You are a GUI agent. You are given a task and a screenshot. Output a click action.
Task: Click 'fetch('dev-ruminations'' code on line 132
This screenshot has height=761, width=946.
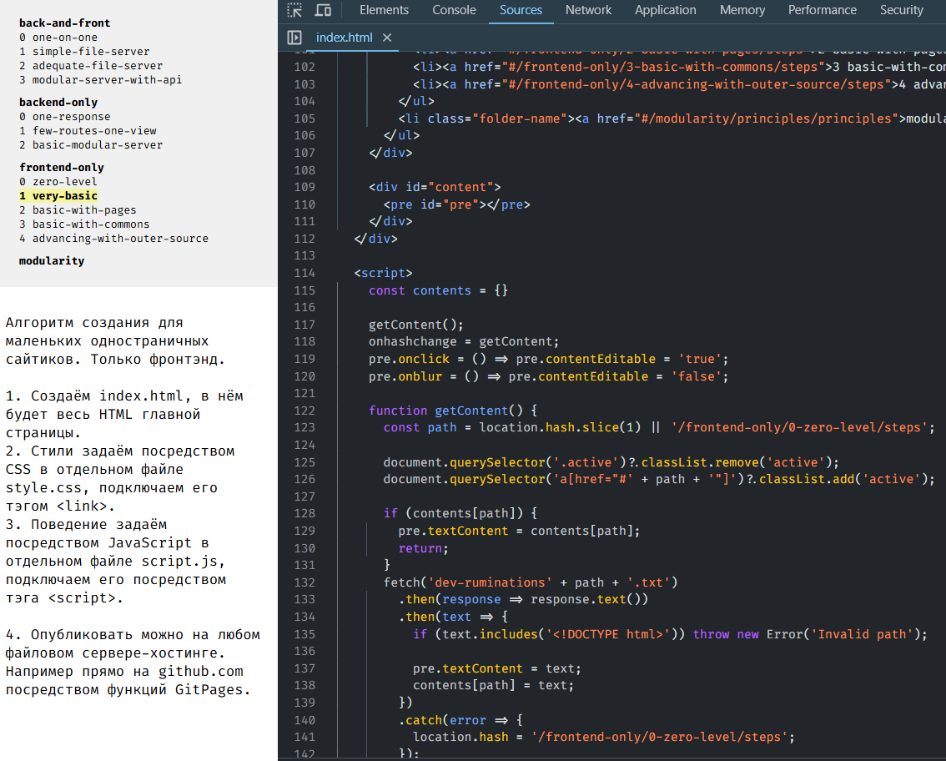[x=467, y=582]
